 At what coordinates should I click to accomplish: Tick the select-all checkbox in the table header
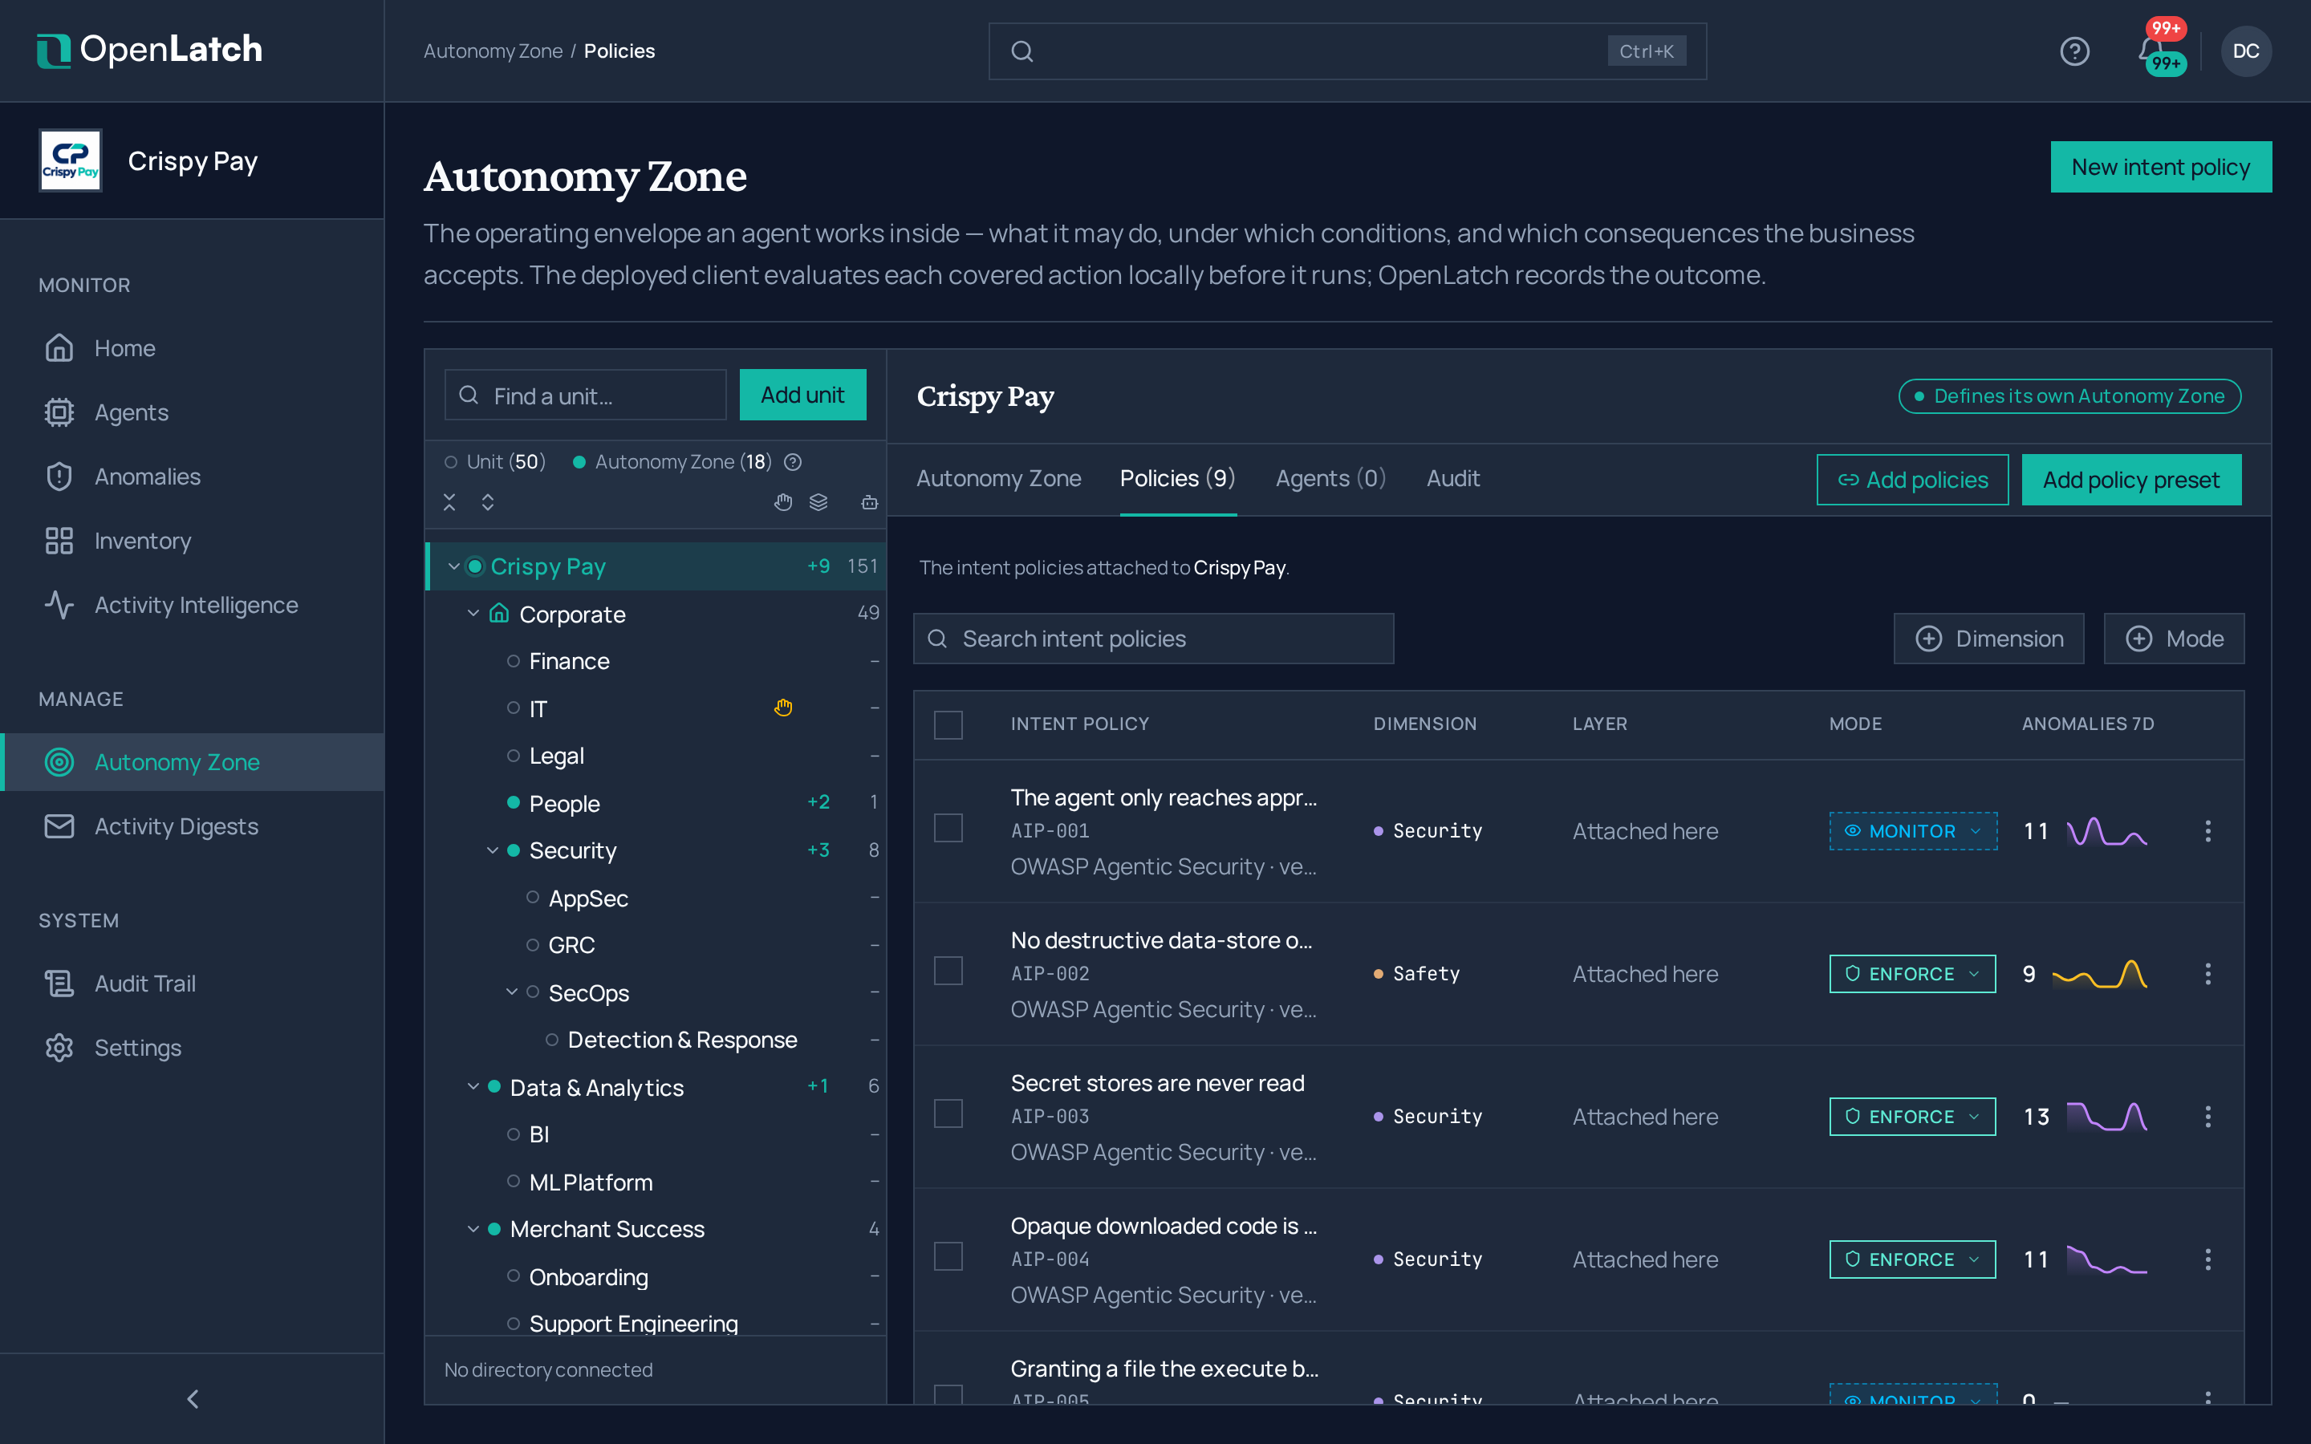(x=948, y=725)
